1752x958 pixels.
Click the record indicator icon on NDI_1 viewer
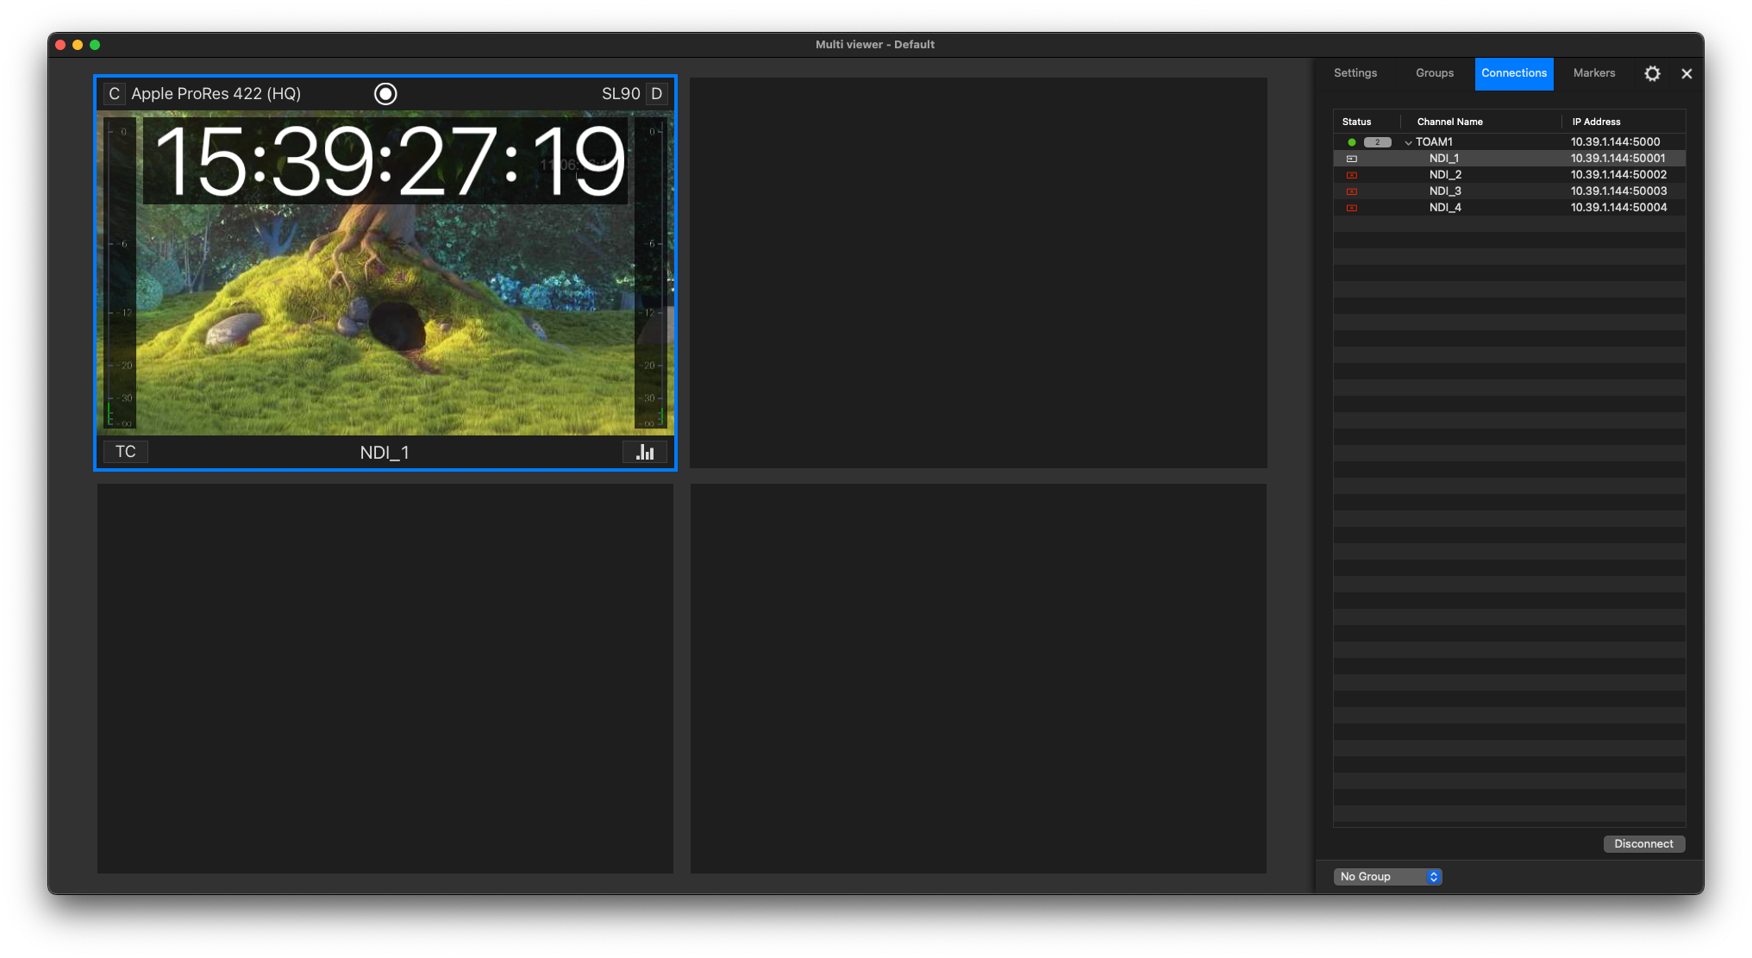[x=385, y=94]
